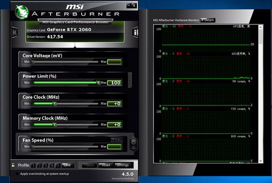Click the VID usage graph in monitor

[x=206, y=122]
